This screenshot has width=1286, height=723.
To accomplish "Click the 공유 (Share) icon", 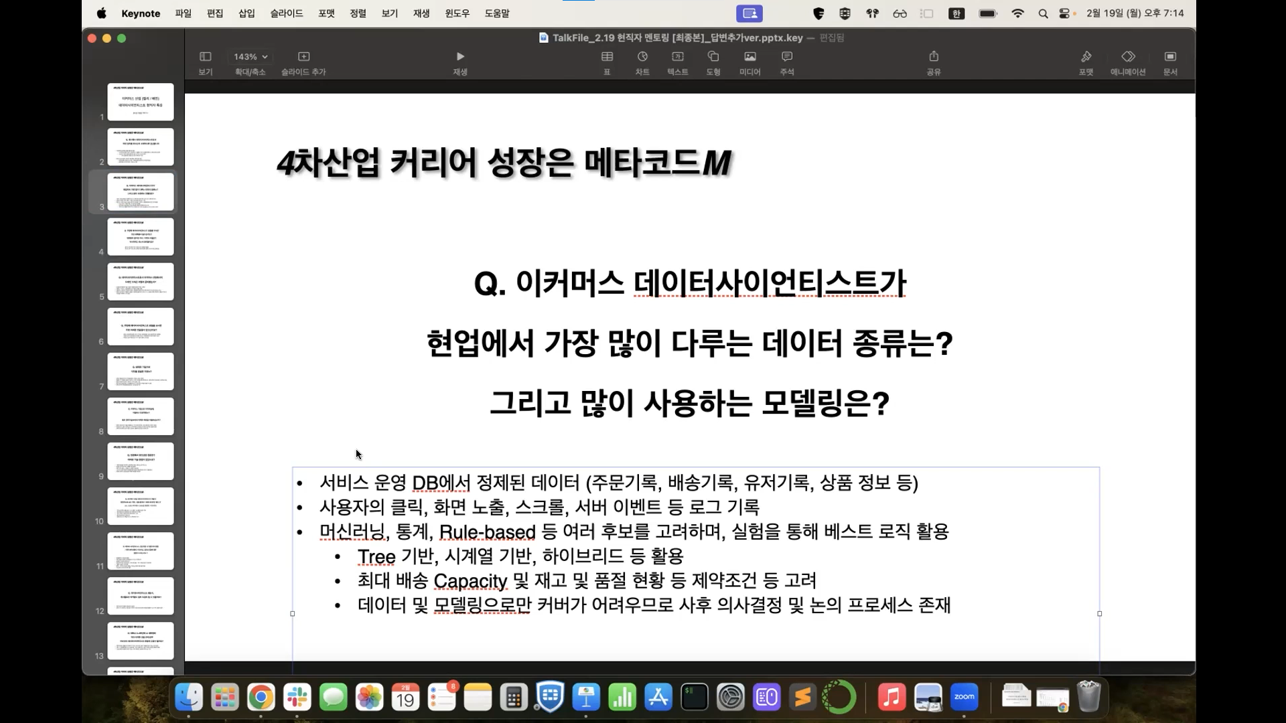I will point(934,57).
